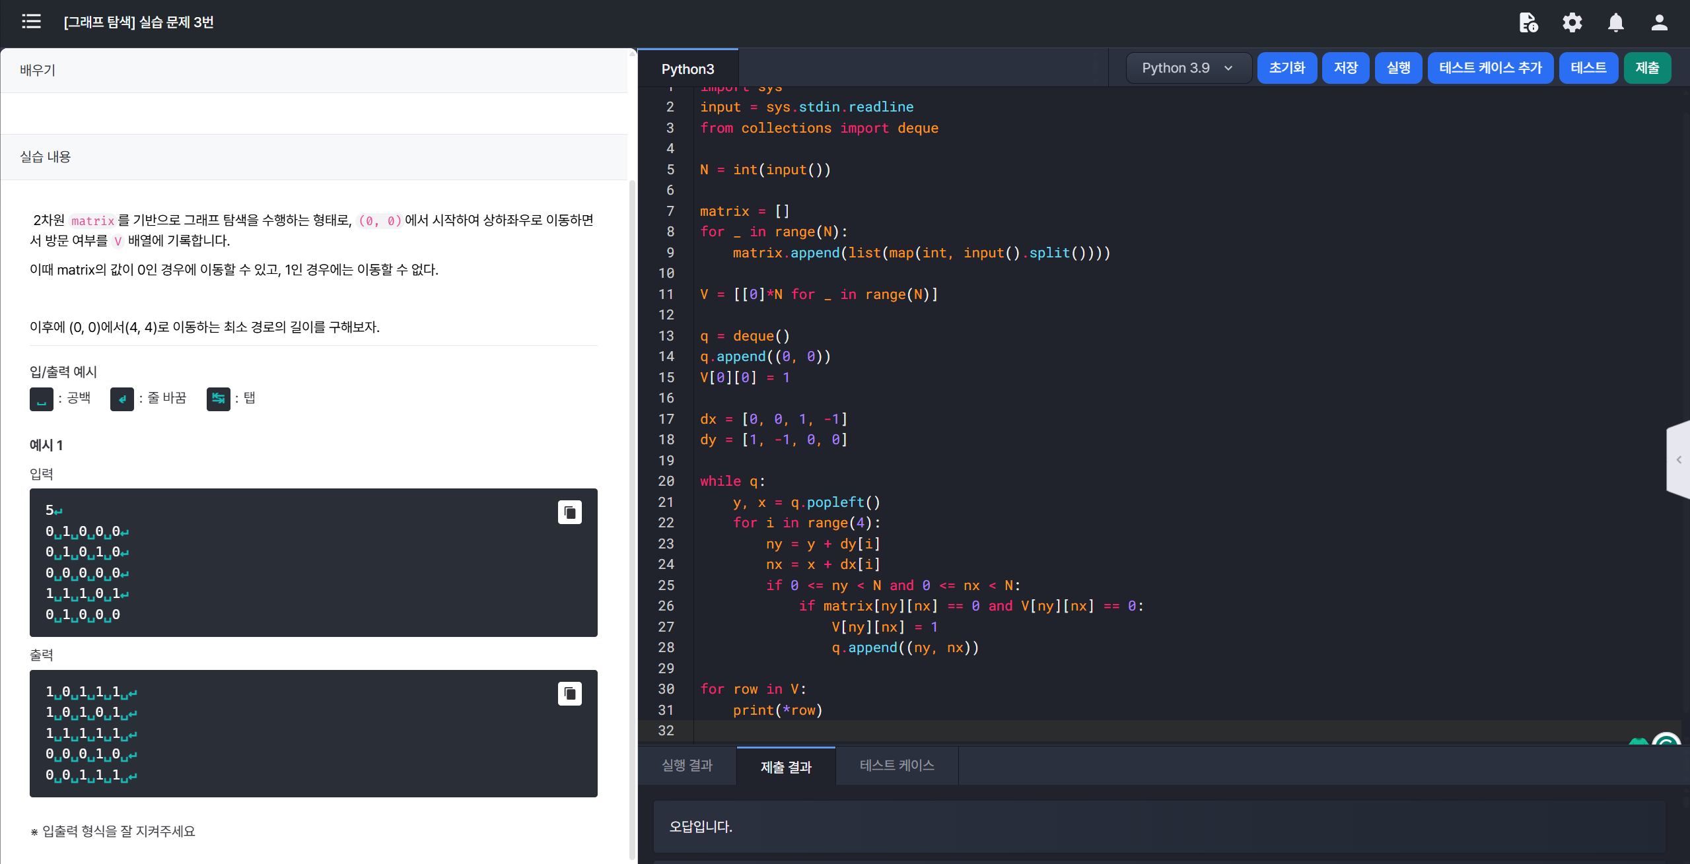Open the user profile icon
Image resolution: width=1690 pixels, height=864 pixels.
1660,22
